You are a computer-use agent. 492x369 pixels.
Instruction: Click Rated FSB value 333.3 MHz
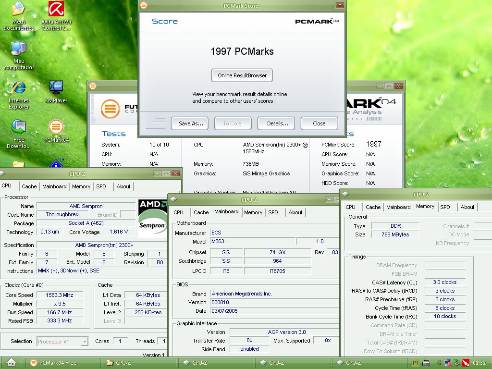[60, 320]
